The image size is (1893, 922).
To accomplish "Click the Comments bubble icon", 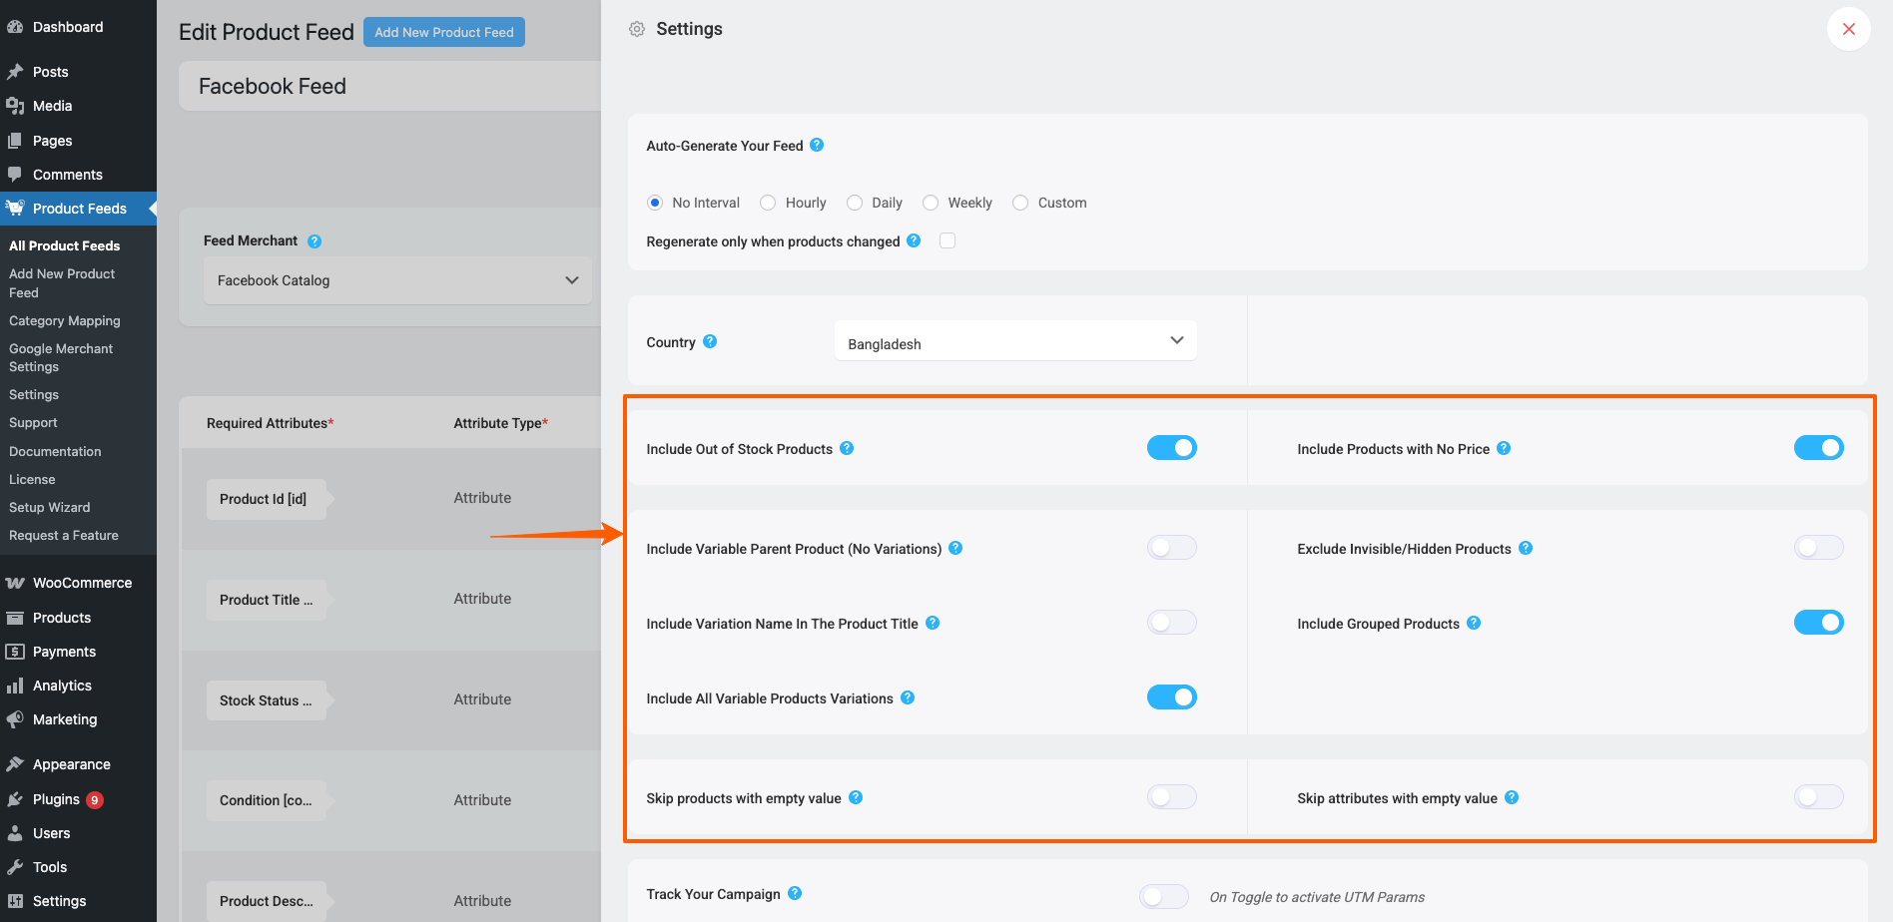I will click(15, 175).
